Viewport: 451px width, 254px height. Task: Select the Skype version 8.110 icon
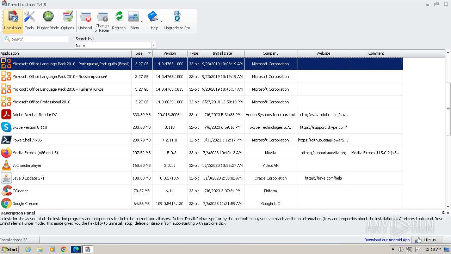click(6, 127)
